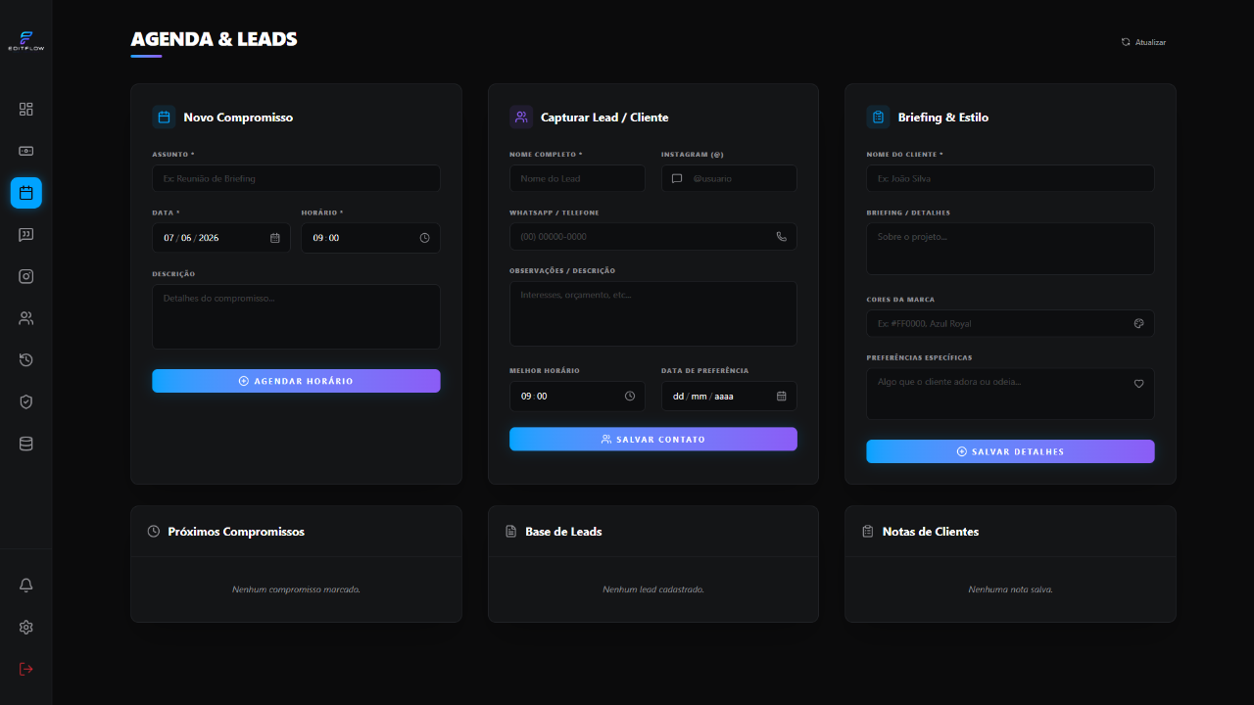This screenshot has height=705, width=1254.
Task: Click the red logout icon
Action: [x=26, y=669]
